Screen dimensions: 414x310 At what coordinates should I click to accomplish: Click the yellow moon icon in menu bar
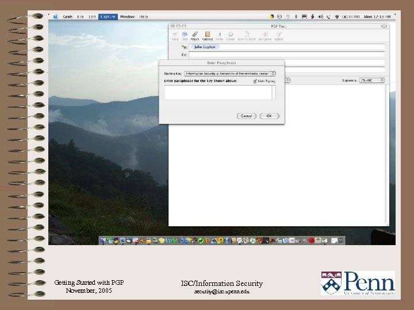pos(271,17)
